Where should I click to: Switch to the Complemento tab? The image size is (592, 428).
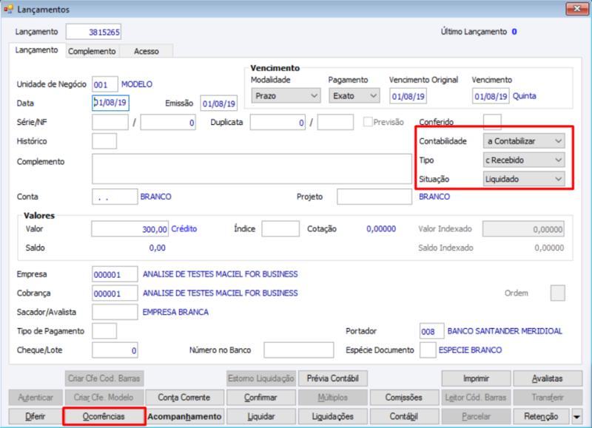[x=92, y=51]
